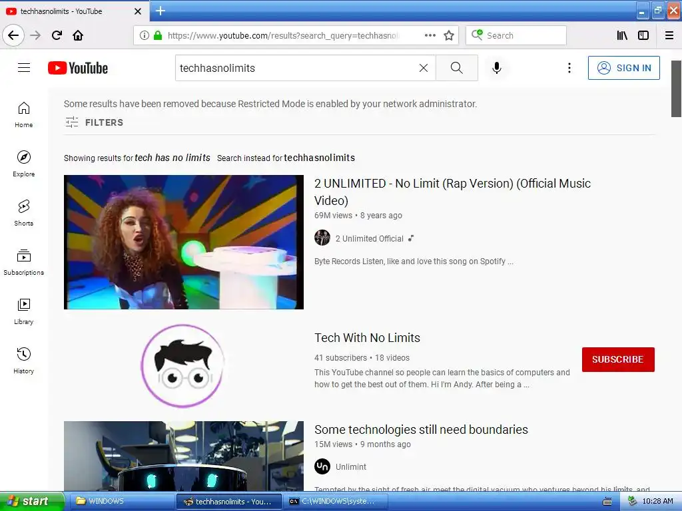This screenshot has height=511, width=682.
Task: Click the 10:28 AM clock
Action: (x=657, y=502)
